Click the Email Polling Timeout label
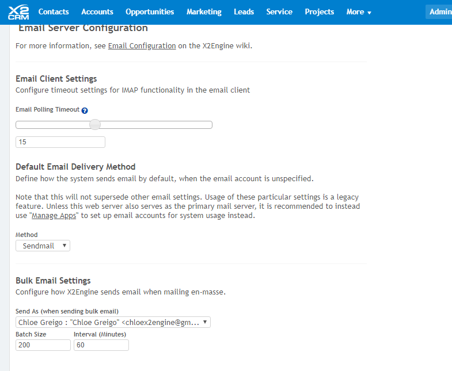The height and width of the screenshot is (371, 452). tap(48, 109)
